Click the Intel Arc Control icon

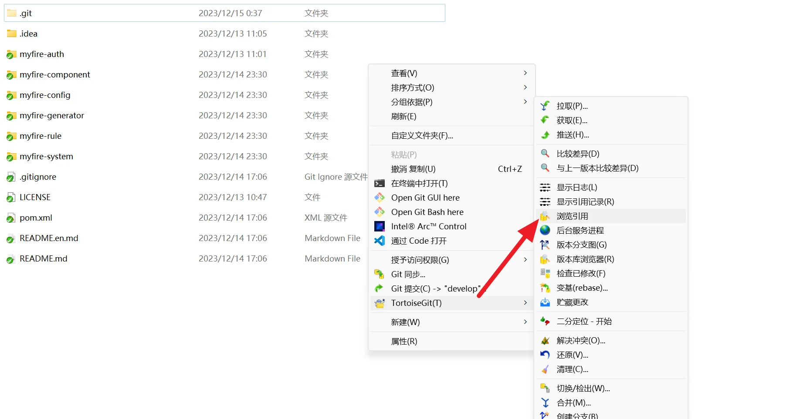(380, 226)
